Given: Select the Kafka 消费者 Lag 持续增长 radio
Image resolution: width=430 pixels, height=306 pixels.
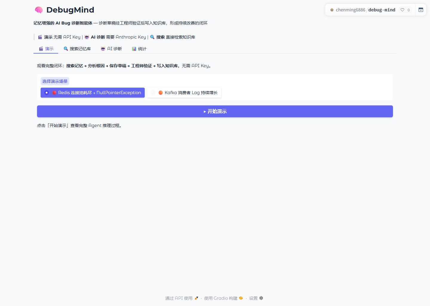Looking at the screenshot, I should click(153, 93).
